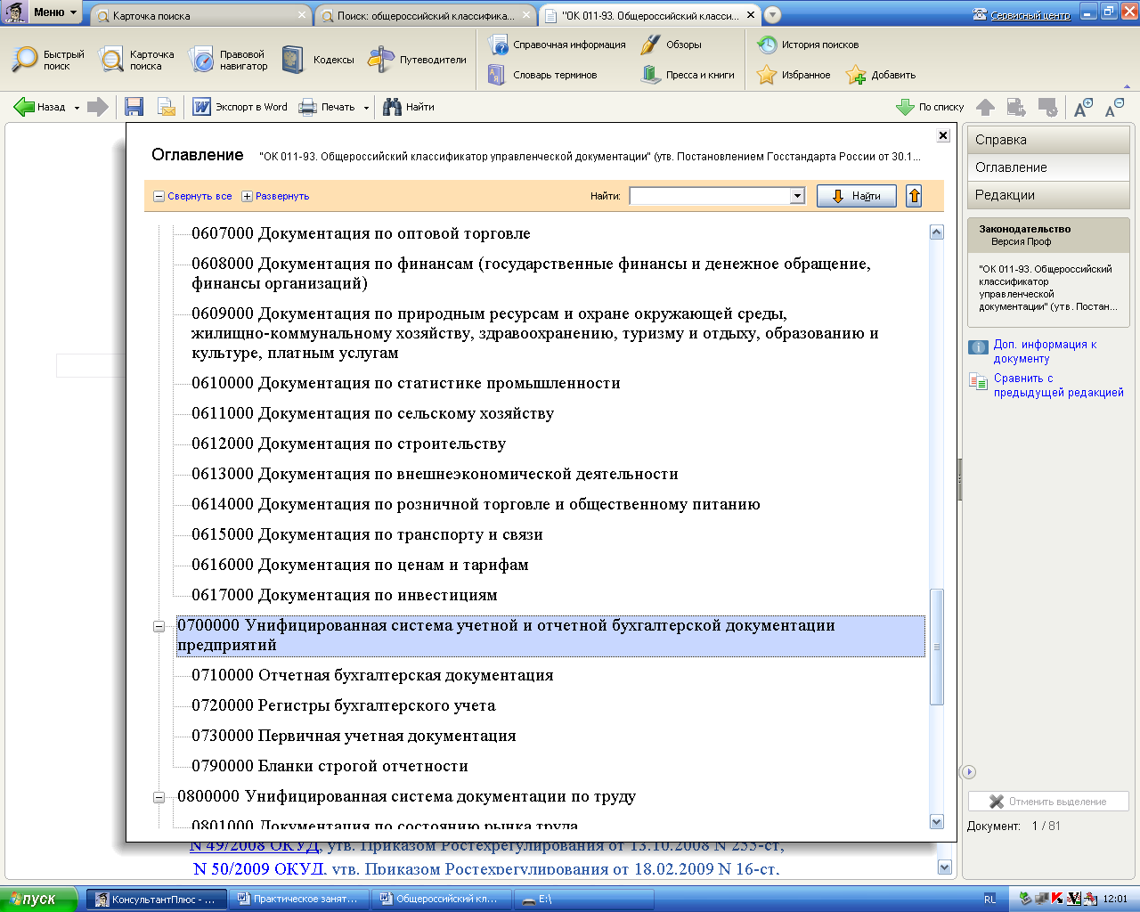Viewport: 1140px width, 912px height.
Task: Open Быстрый поиск tool
Action: point(48,60)
